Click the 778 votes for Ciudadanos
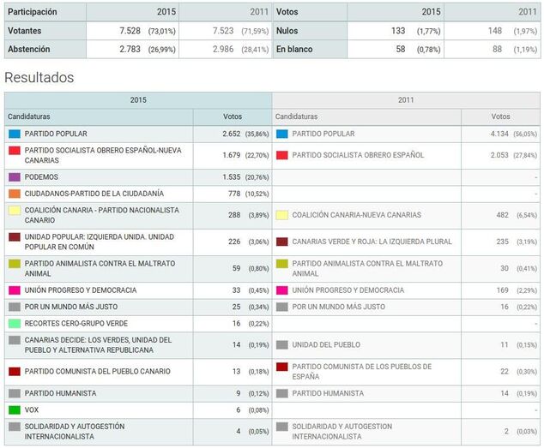 pyautogui.click(x=234, y=194)
